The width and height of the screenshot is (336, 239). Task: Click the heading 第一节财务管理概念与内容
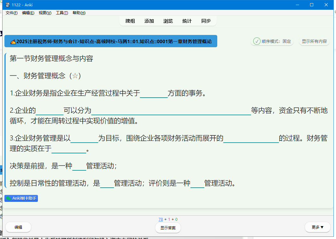pos(51,59)
